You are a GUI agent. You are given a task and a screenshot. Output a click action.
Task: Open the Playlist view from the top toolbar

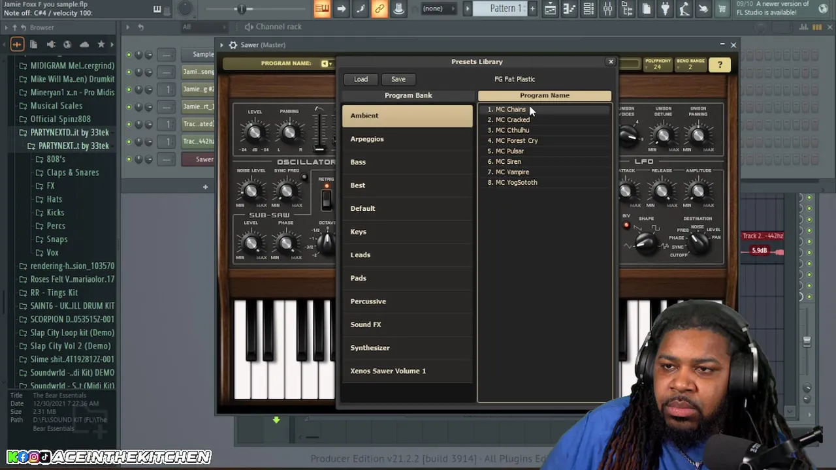pyautogui.click(x=550, y=8)
